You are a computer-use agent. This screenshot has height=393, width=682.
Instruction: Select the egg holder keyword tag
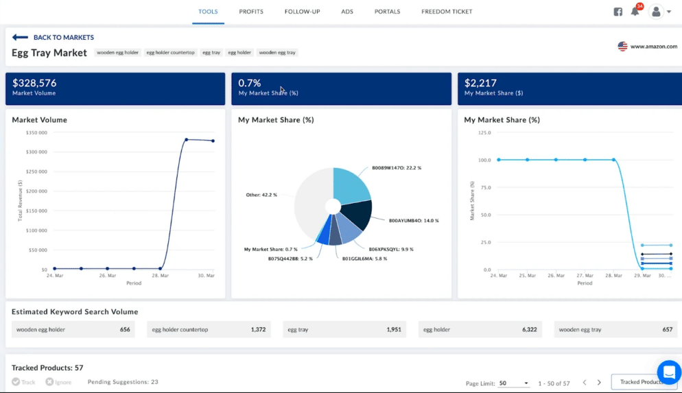(x=239, y=53)
